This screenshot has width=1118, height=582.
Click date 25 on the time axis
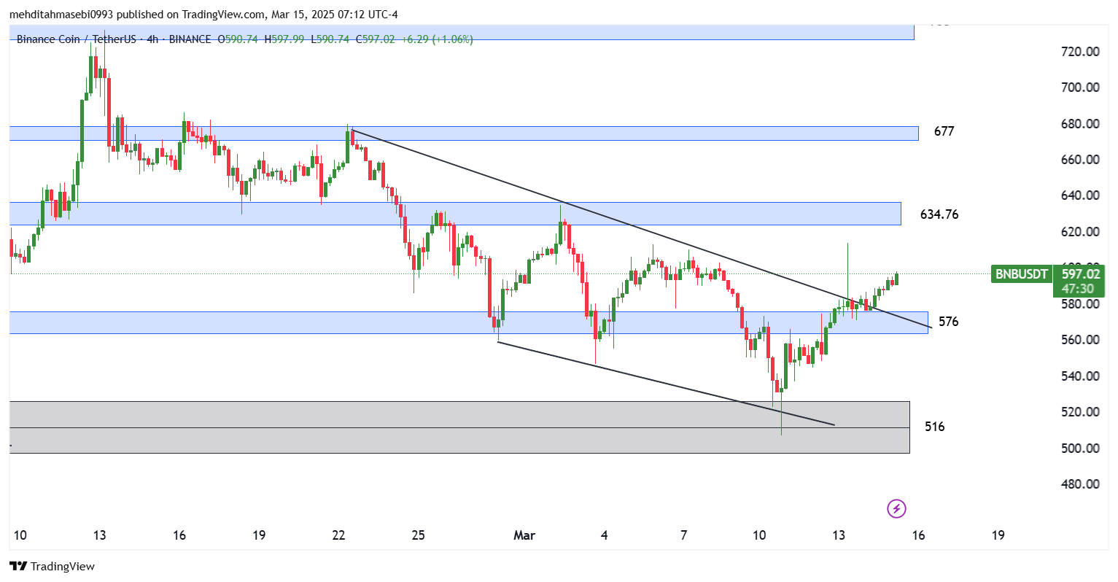418,535
